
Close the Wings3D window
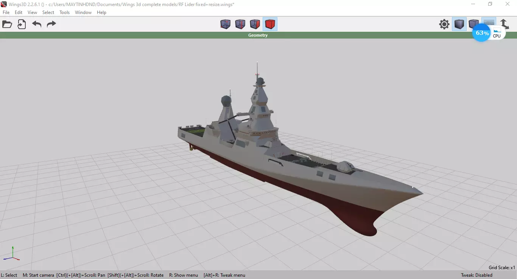tap(508, 4)
